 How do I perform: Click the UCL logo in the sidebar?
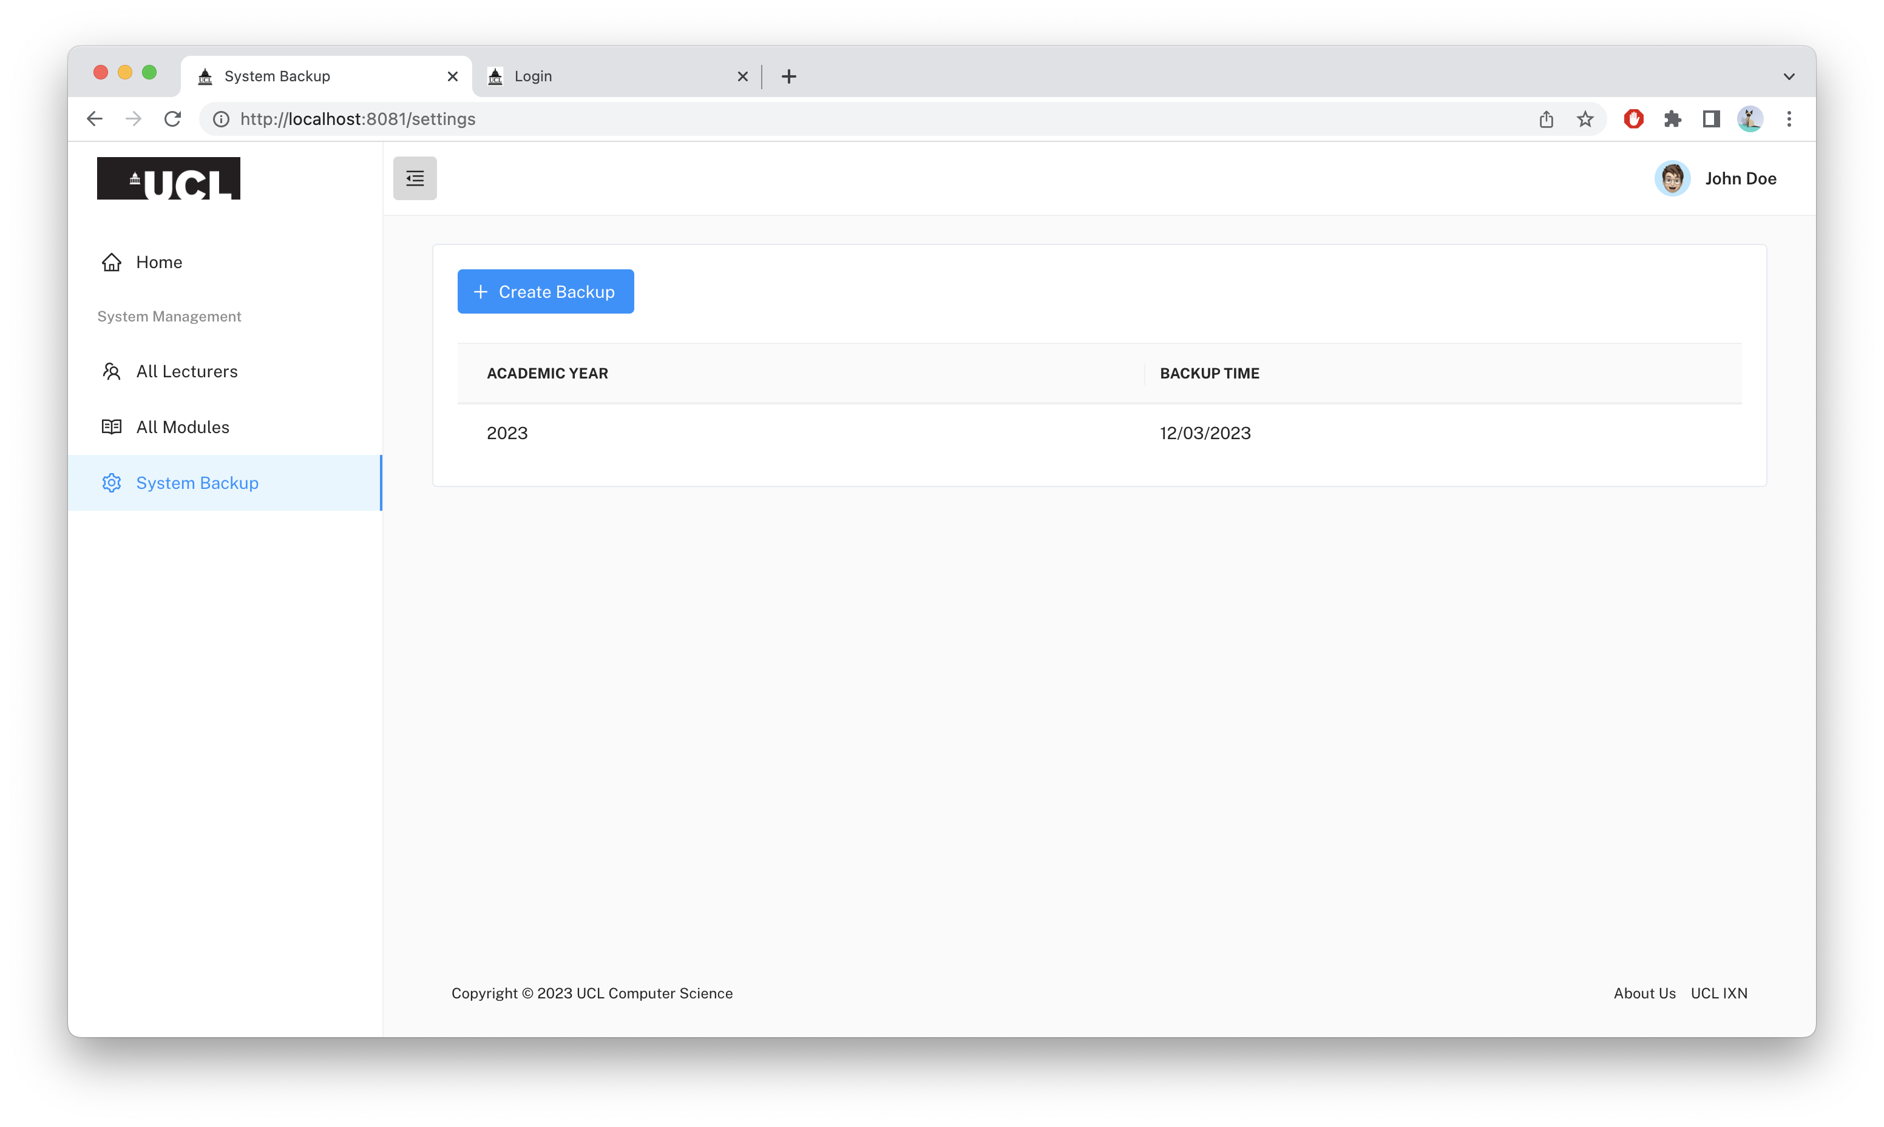click(x=169, y=178)
